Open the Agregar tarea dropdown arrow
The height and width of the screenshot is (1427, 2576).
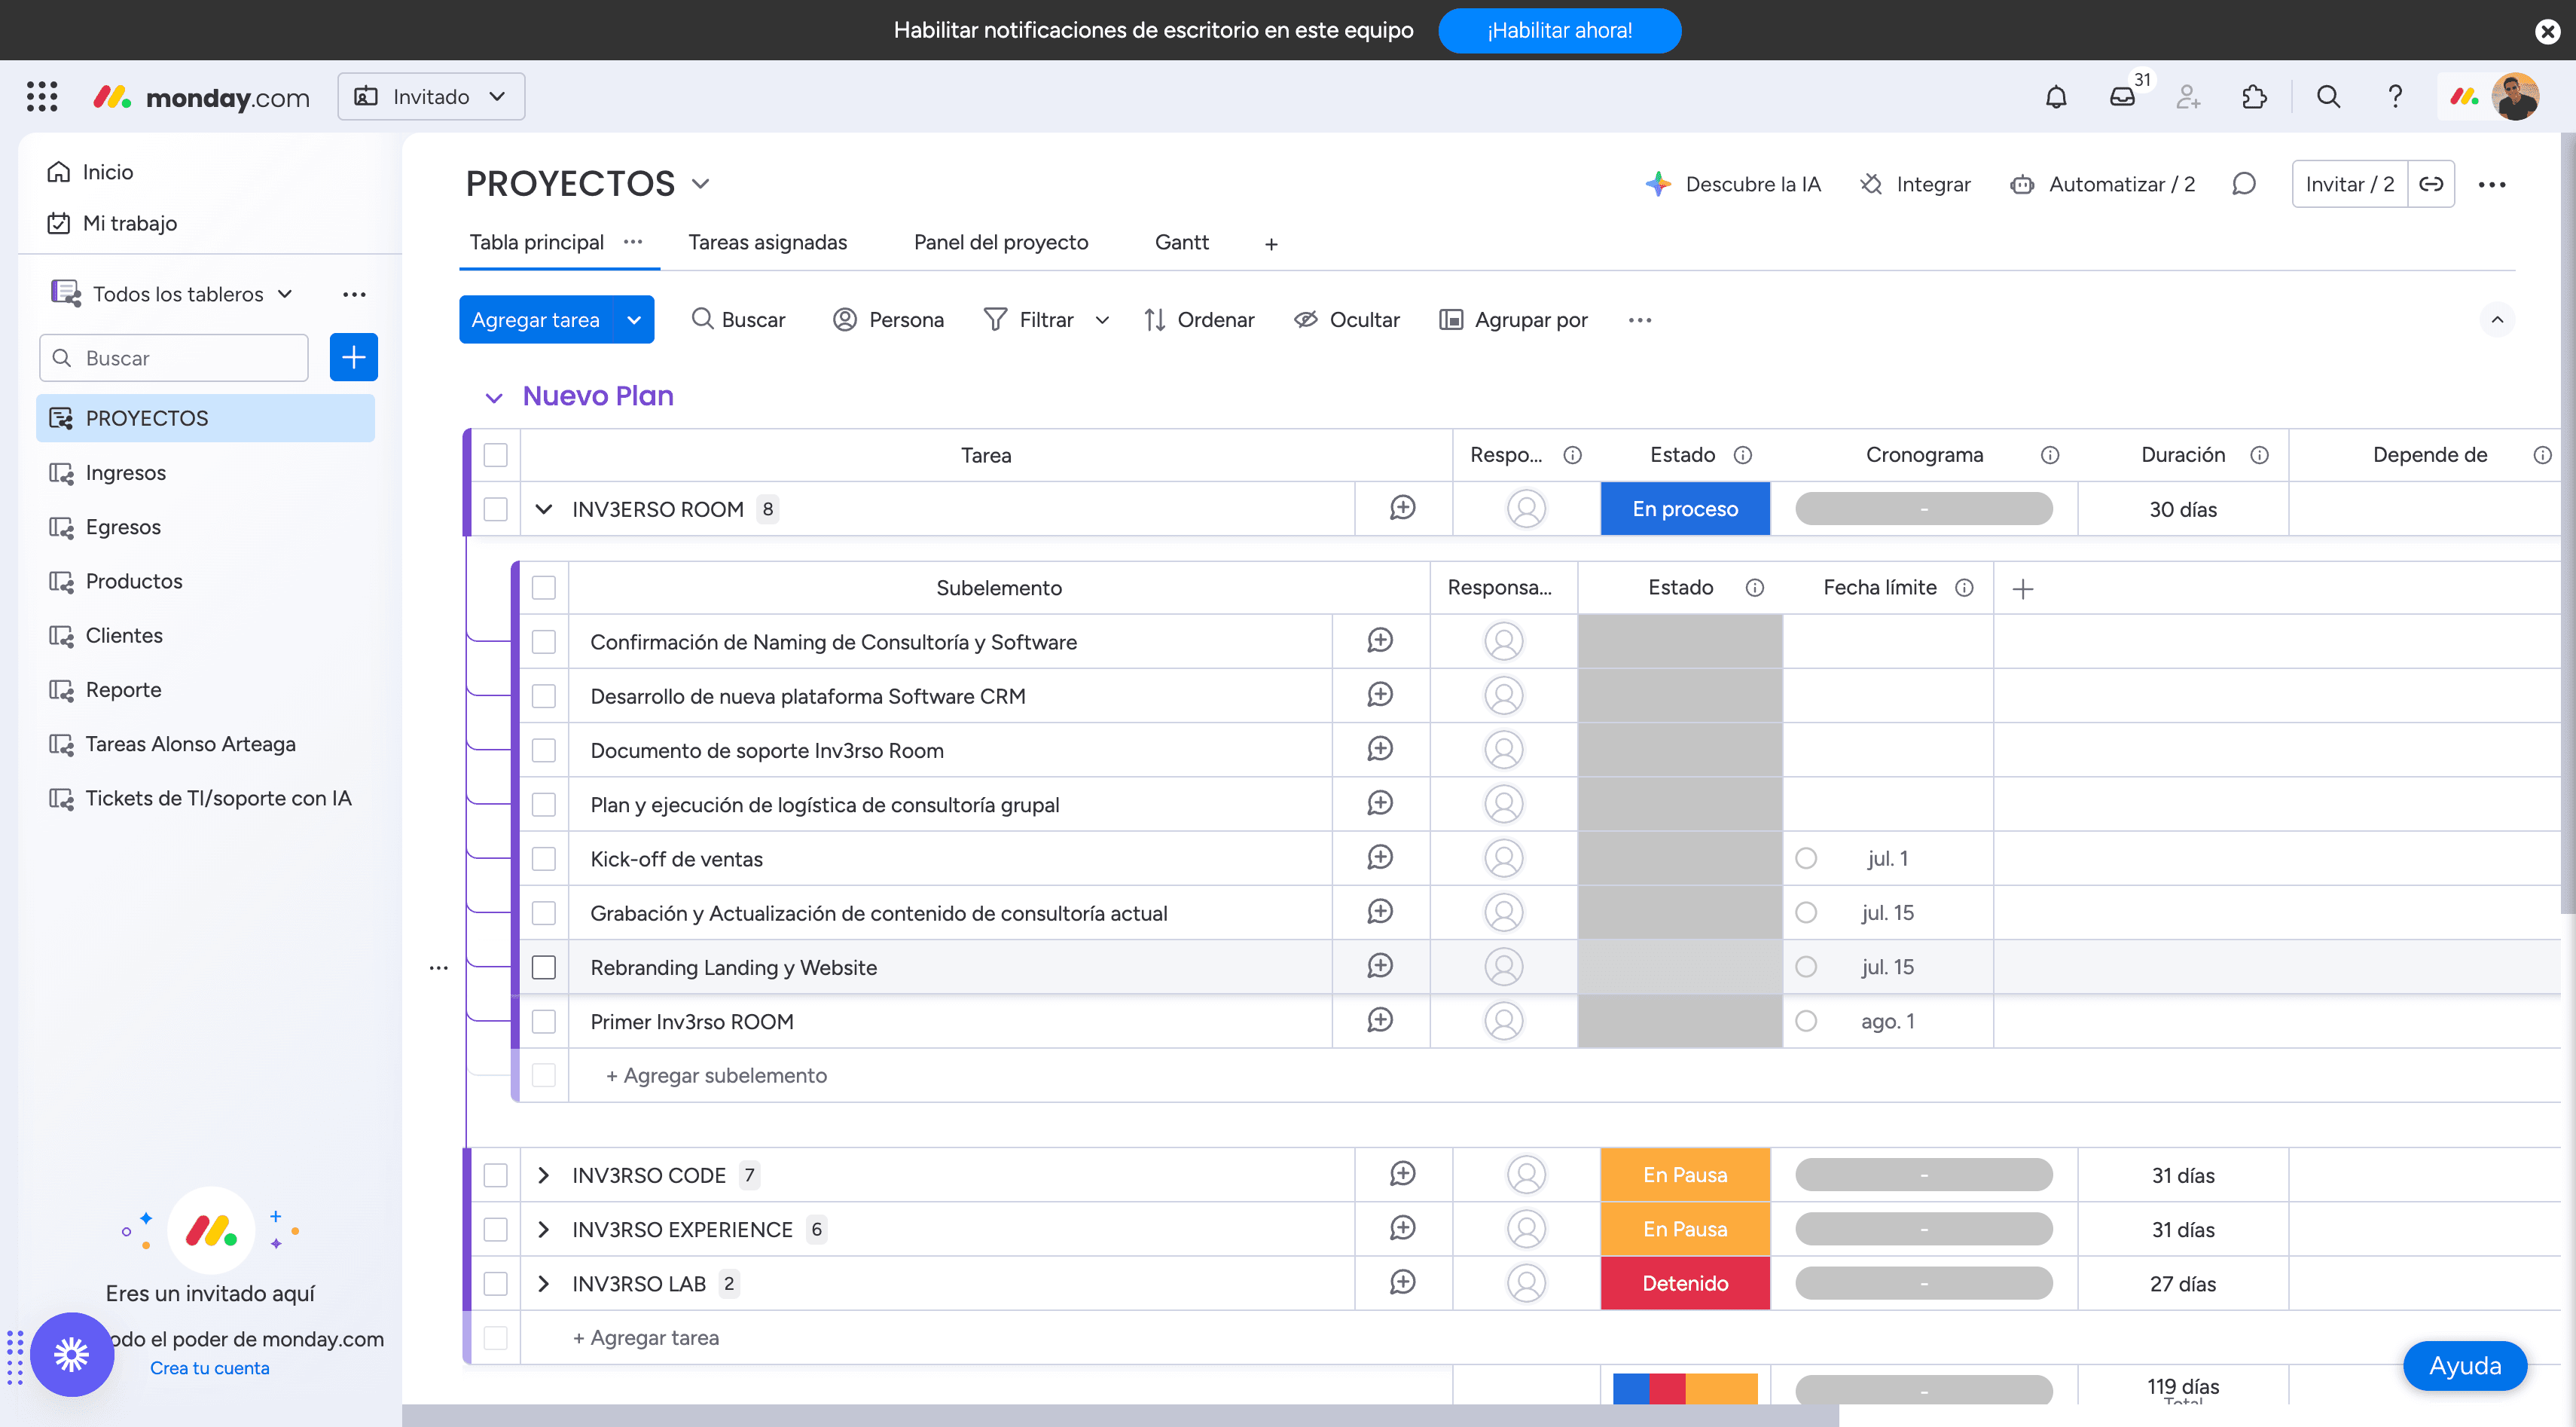point(634,320)
